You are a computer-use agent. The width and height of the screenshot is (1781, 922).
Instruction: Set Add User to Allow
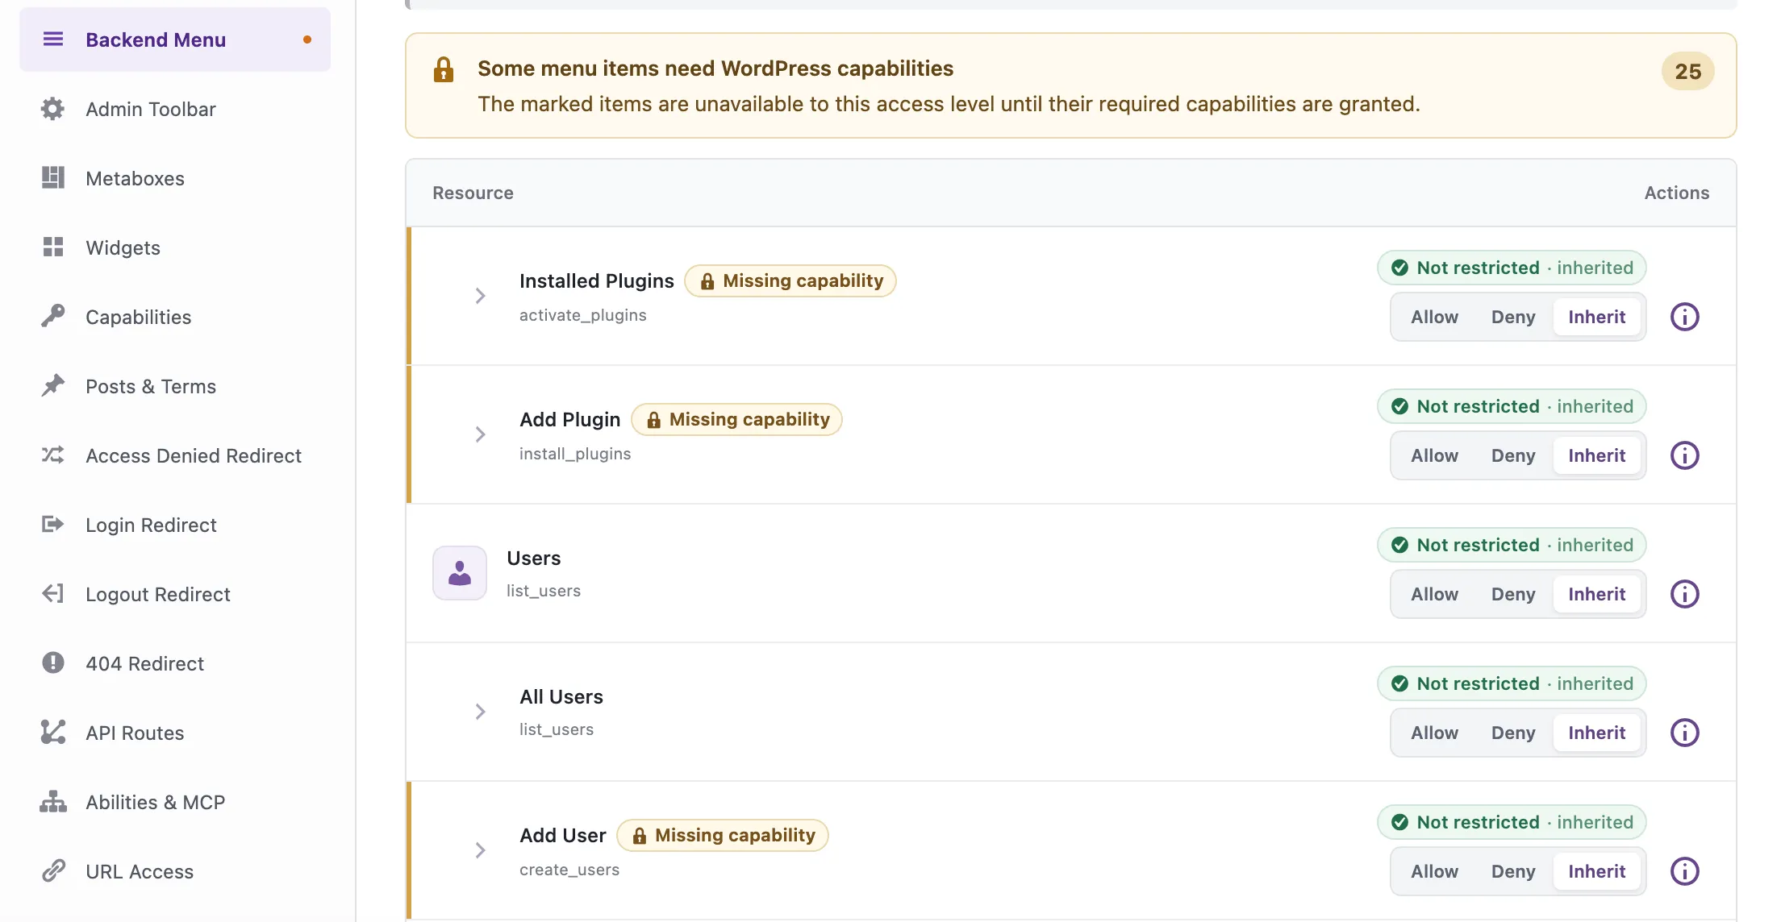coord(1434,871)
